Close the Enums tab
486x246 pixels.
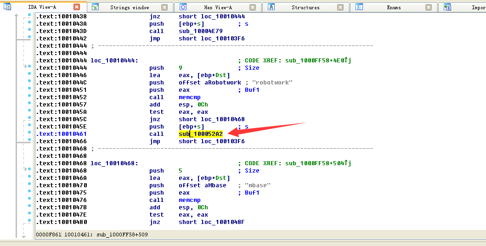(428, 7)
